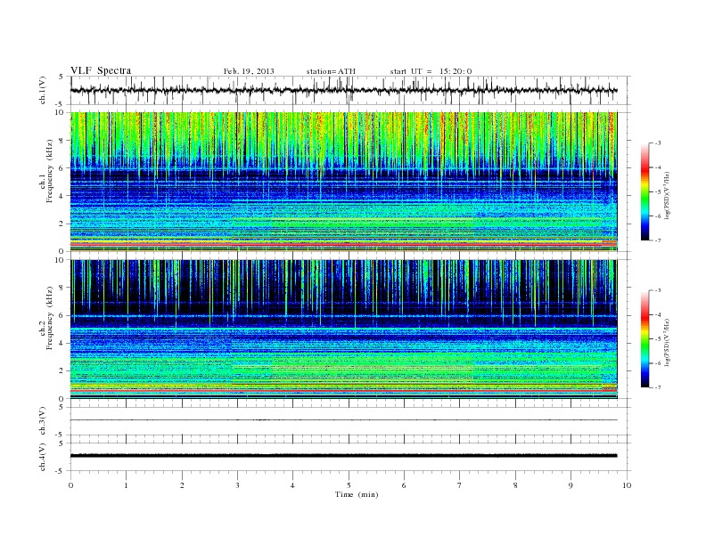Select the "Feb. 19, 2013" date text
This screenshot has height=545, width=706.
coord(249,71)
